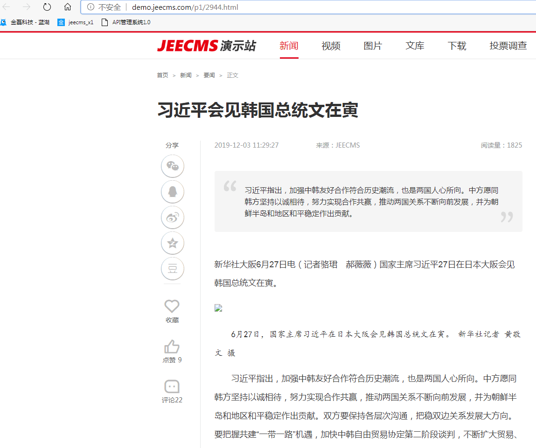
Task: Open jeecms_x1 bookmark
Action: click(76, 22)
